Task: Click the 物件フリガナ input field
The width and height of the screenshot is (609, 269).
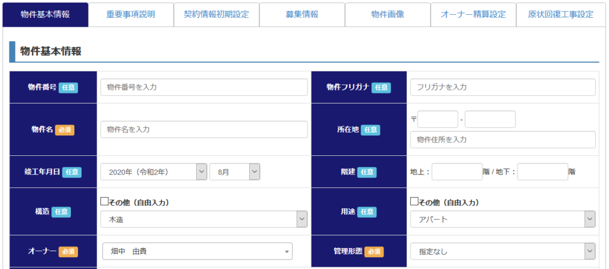Action: click(x=503, y=87)
